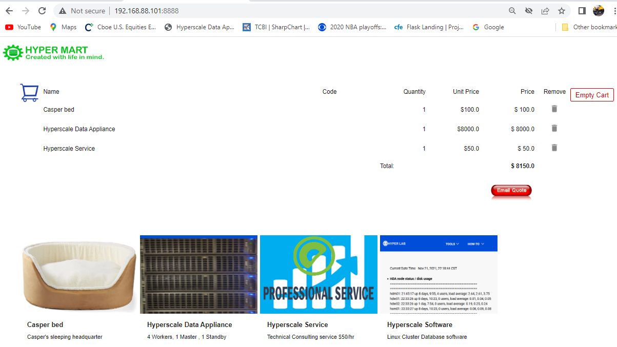
Task: Open the Google bookmark
Action: click(488, 27)
